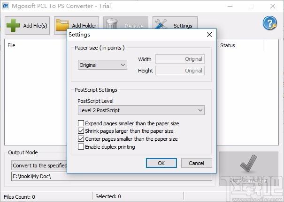Screen dimensions: 284x202
Task: Open the PostScript Level dropdown
Action: point(141,110)
